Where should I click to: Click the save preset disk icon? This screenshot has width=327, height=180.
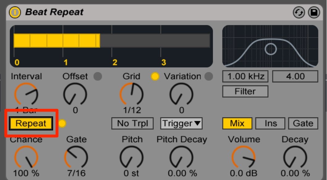[314, 12]
